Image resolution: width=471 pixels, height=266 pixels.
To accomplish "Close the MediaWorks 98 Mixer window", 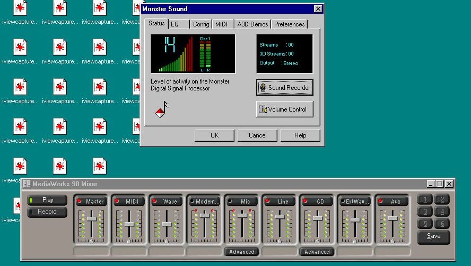I will pos(449,184).
